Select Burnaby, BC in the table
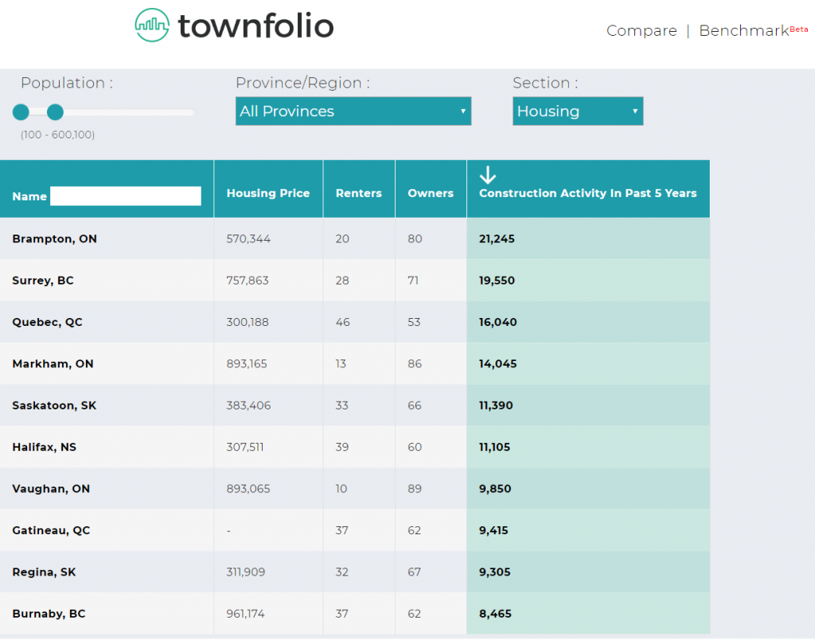The image size is (815, 640). coord(49,614)
